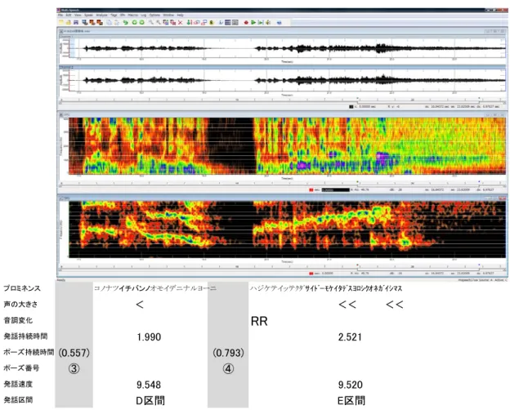Click the green down-arrows toolbar icon

pos(189,22)
